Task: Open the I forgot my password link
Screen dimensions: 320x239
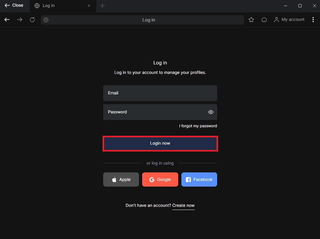Action: [x=198, y=126]
